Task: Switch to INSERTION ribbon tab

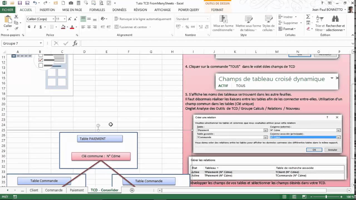Action: [x=47, y=10]
